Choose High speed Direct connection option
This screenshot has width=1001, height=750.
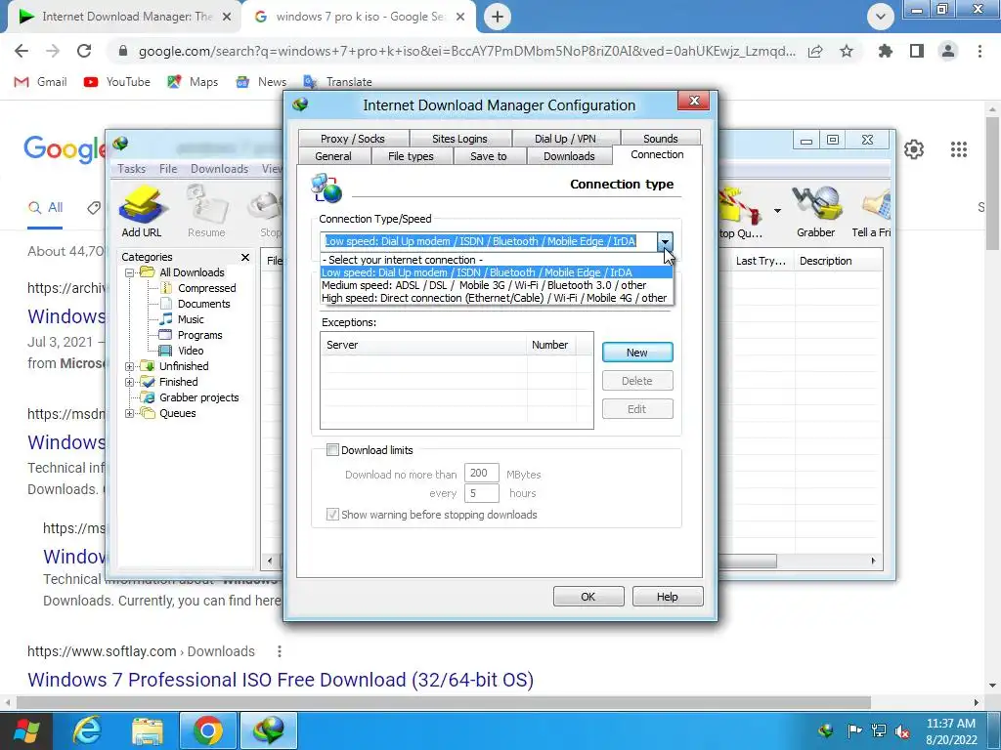tap(494, 298)
